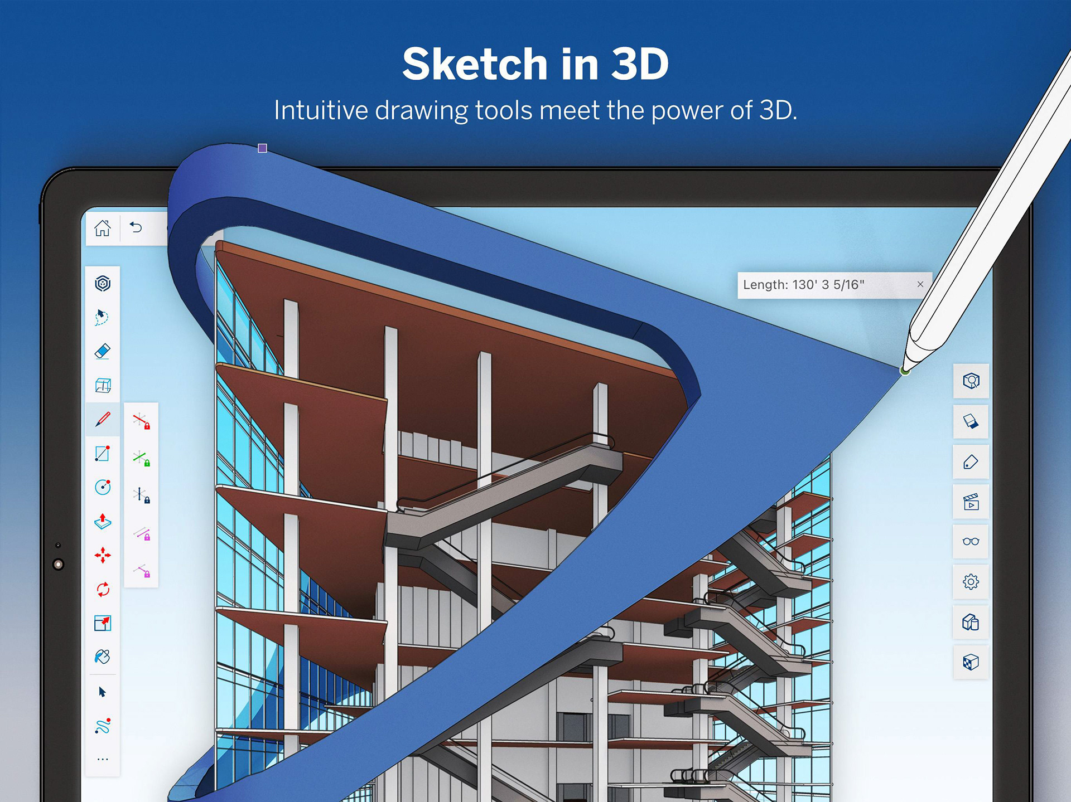Select the Rotate tool
The height and width of the screenshot is (802, 1071).
103,589
